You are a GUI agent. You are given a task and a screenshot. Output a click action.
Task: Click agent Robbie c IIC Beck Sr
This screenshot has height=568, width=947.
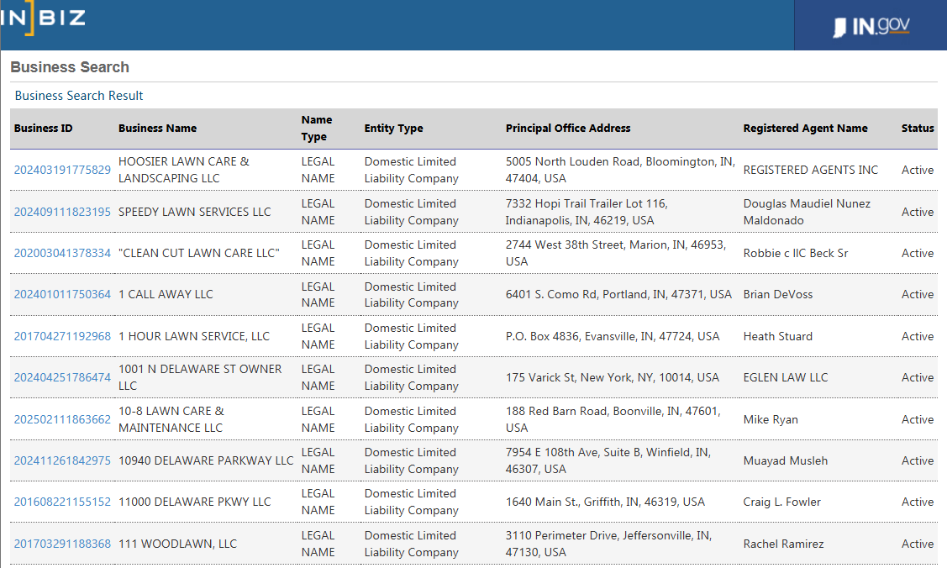pyautogui.click(x=796, y=253)
